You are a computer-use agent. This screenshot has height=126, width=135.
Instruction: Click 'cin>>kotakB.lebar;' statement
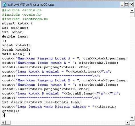(x=99, y=85)
